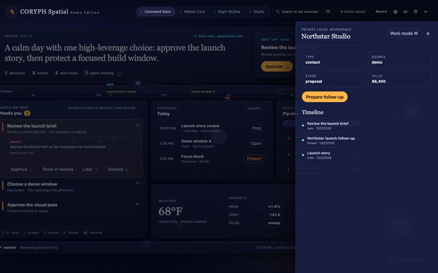This screenshot has width=438, height=273.
Task: Click the needs-you count badge 3
Action: [27, 113]
